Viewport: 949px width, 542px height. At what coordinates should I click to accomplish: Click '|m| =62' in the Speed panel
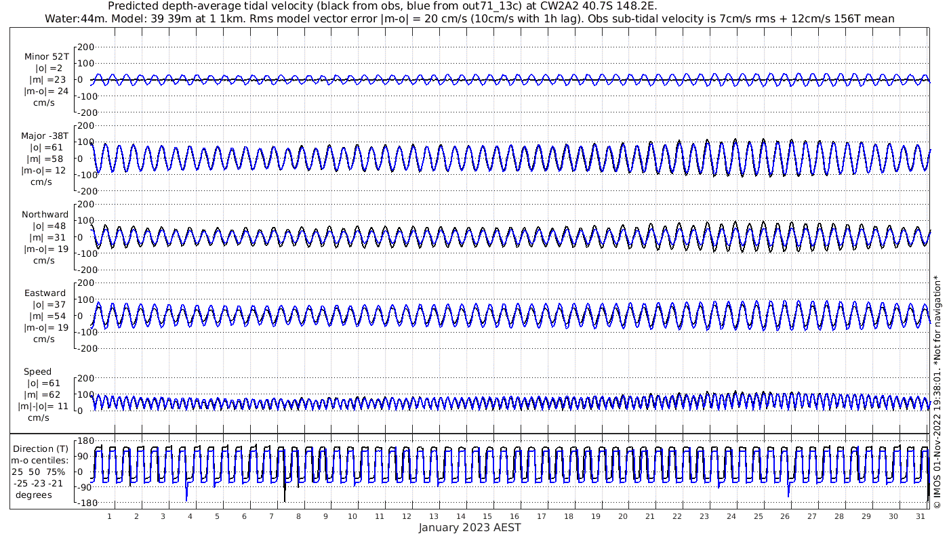point(45,395)
